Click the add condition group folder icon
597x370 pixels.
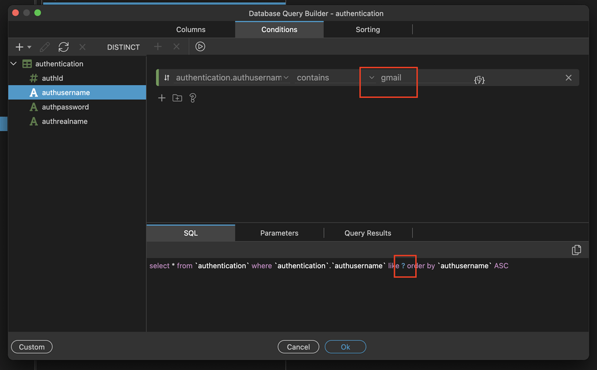pos(177,98)
